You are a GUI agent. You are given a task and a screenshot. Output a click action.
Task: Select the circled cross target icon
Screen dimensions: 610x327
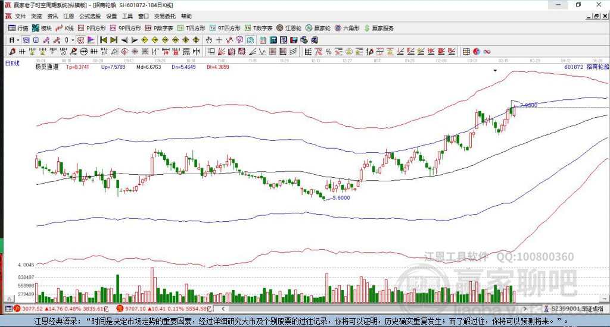(125, 52)
